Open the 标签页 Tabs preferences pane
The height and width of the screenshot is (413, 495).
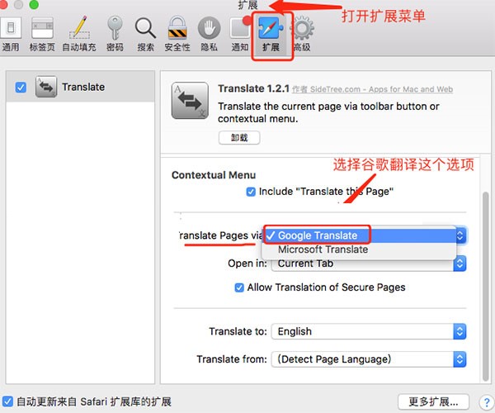(x=42, y=34)
